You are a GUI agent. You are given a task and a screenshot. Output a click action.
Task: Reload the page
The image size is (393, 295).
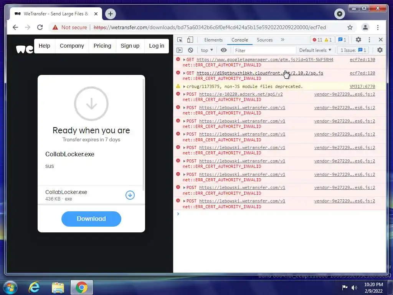click(40, 27)
